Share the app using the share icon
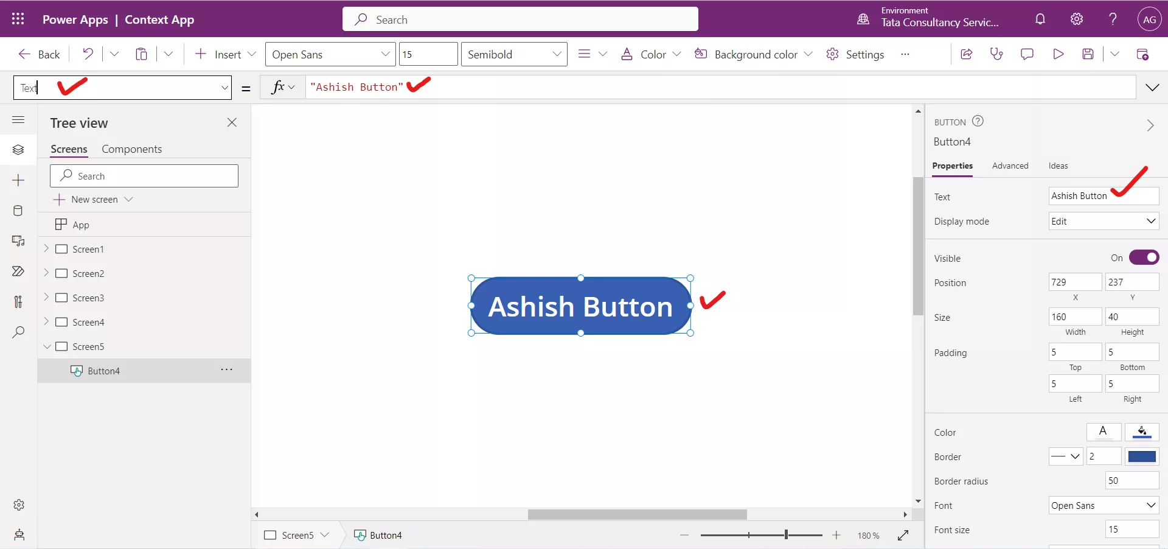 click(x=967, y=54)
